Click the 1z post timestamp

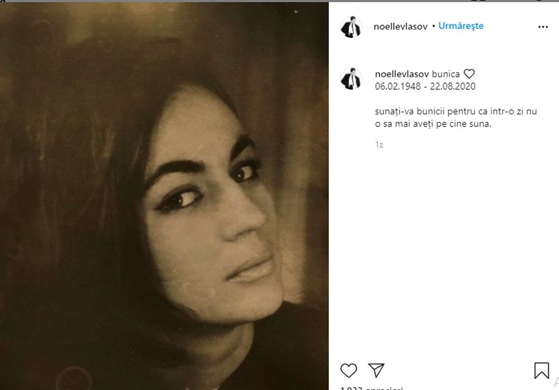[379, 145]
